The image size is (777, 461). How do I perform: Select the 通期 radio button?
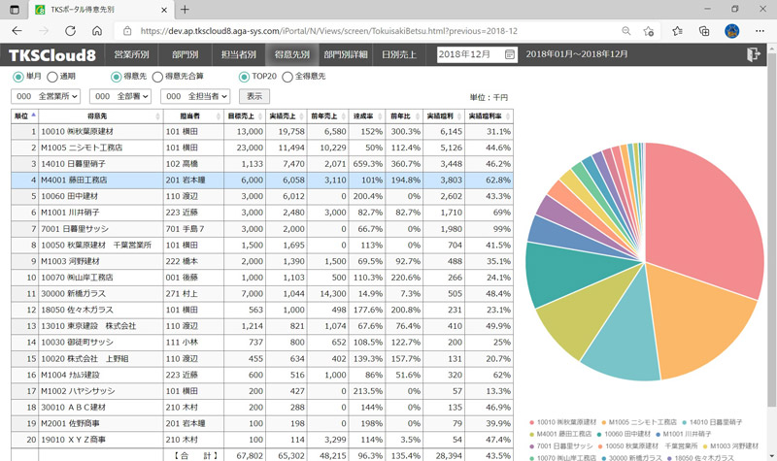click(52, 77)
